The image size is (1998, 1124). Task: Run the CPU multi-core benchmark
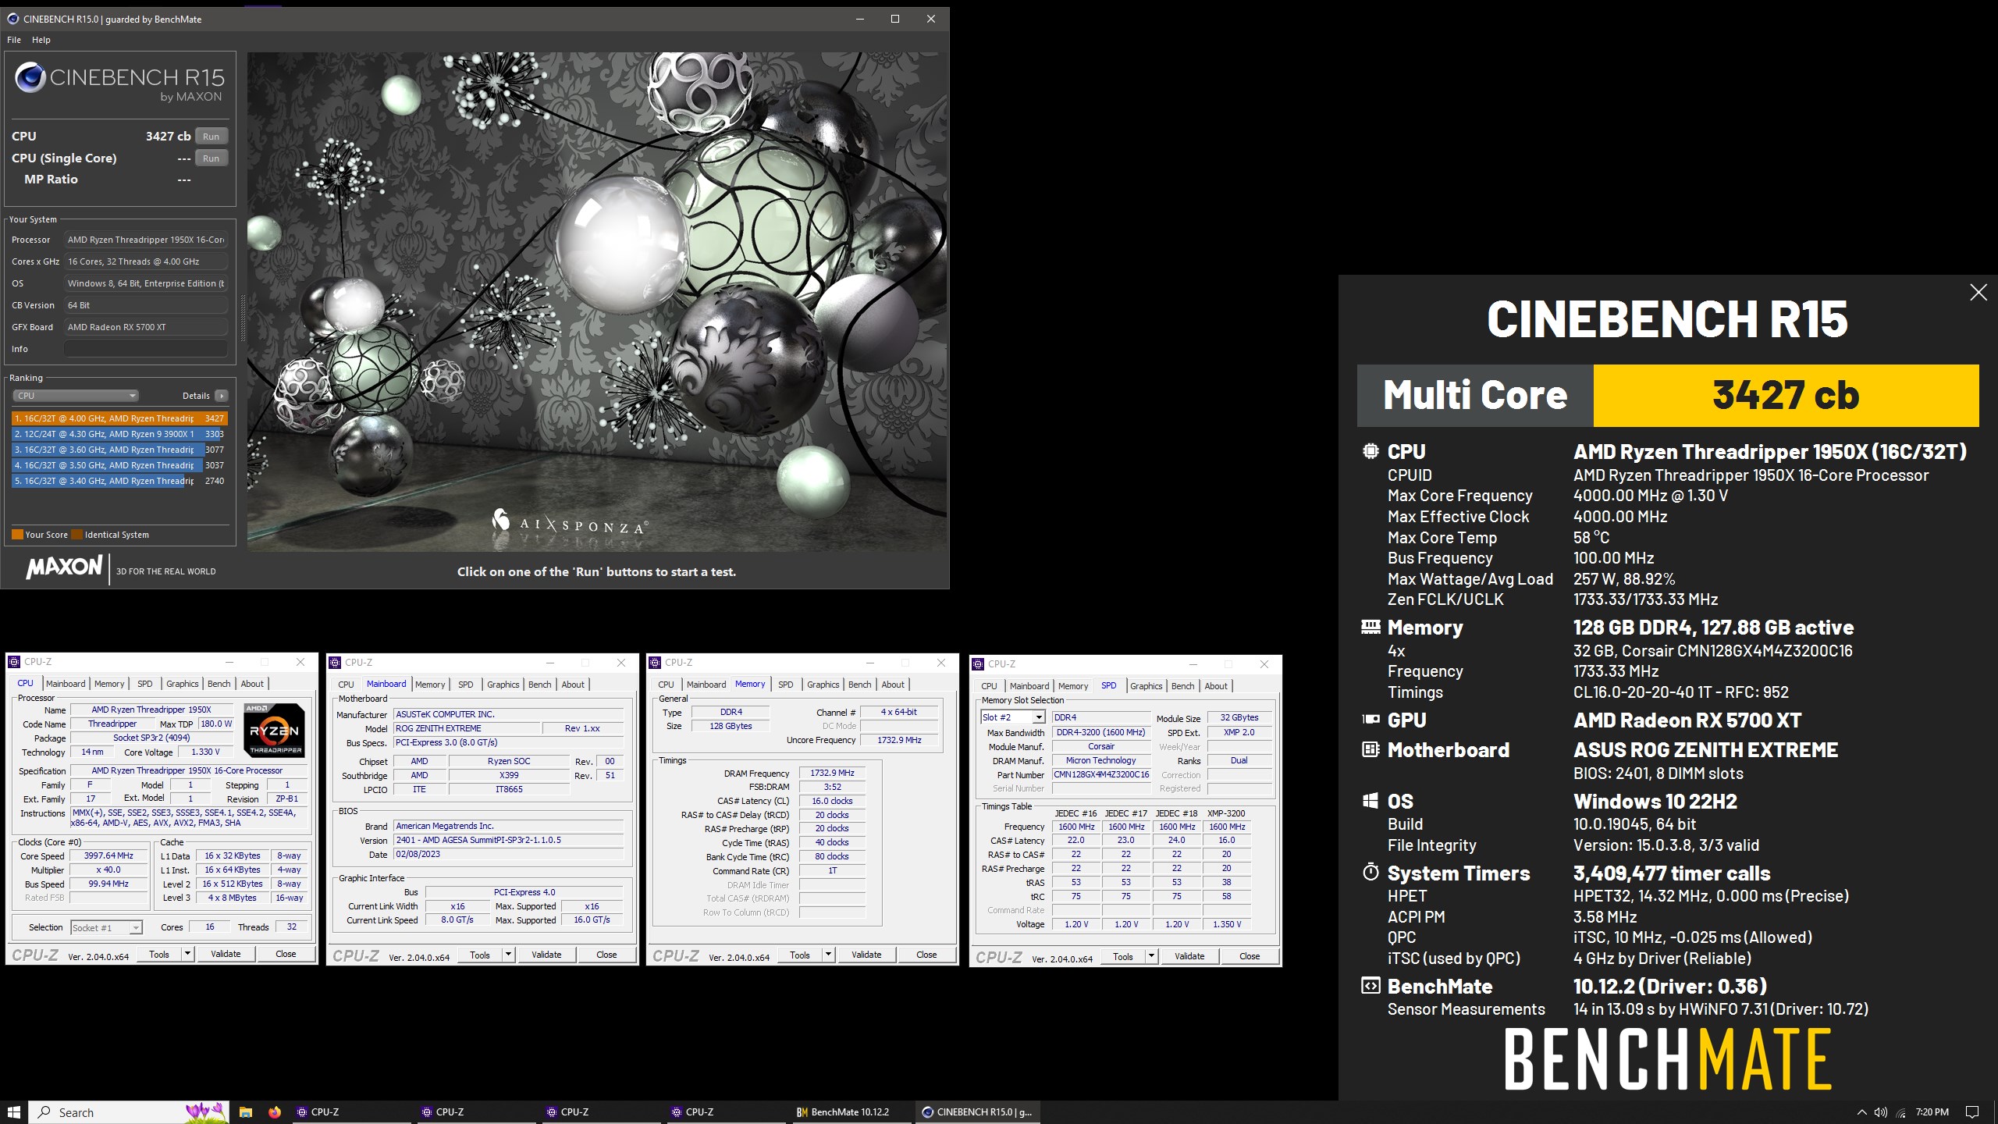[x=212, y=137]
